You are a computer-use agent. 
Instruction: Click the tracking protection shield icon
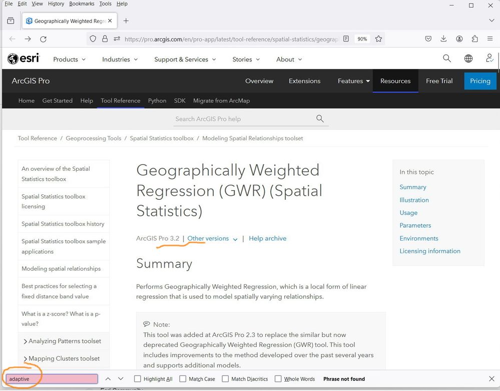[93, 39]
